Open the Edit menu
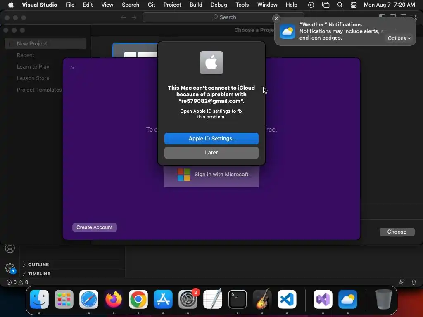423x317 pixels. coord(88,5)
